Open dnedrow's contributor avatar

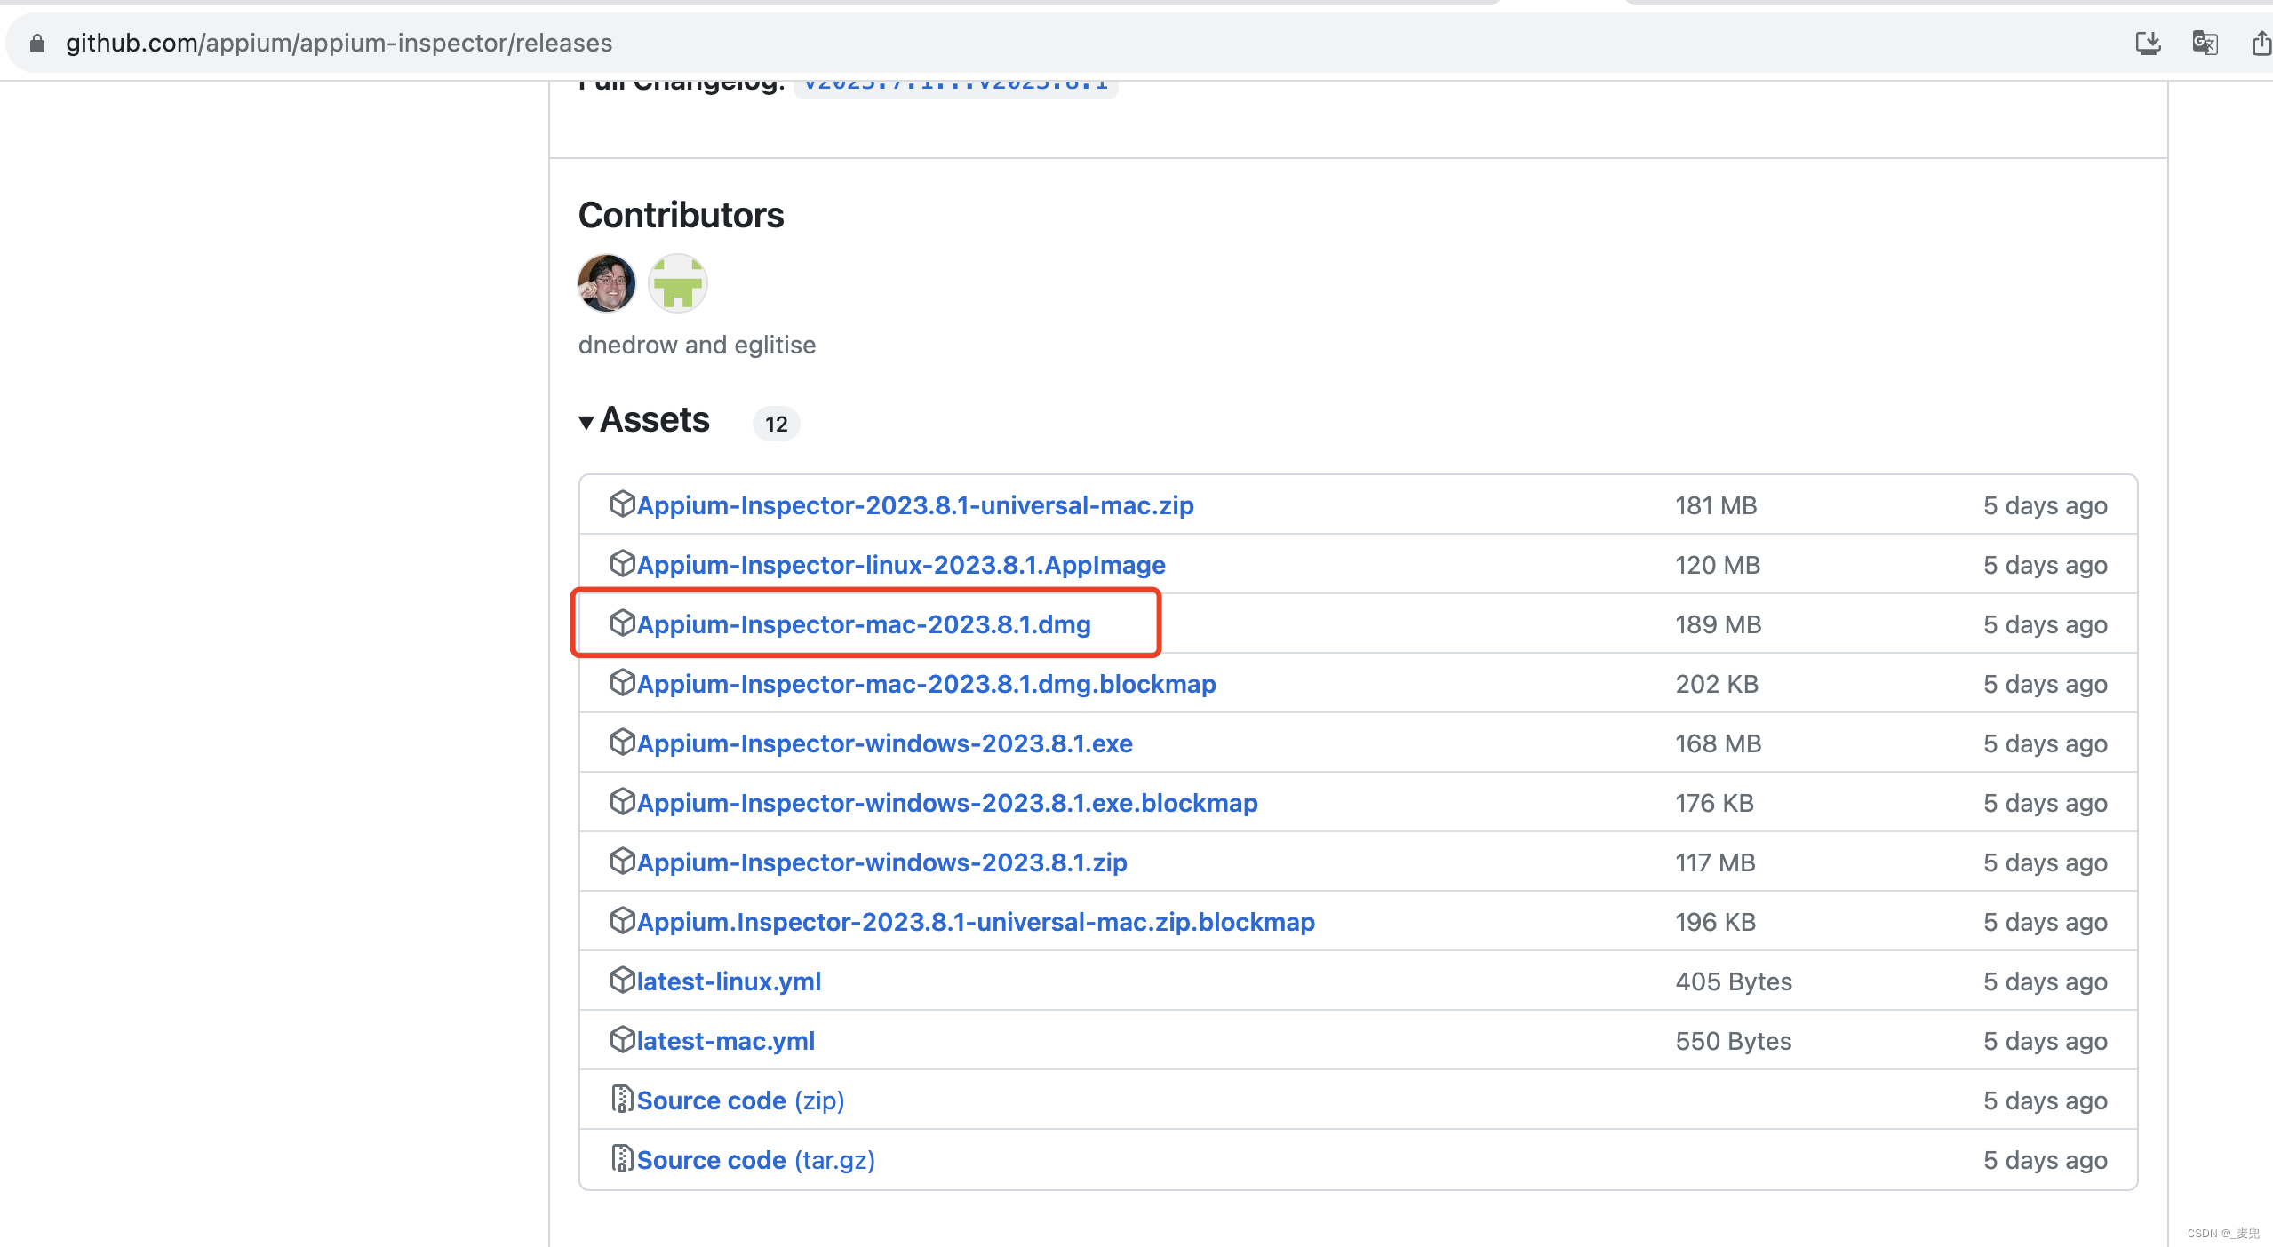click(x=606, y=282)
